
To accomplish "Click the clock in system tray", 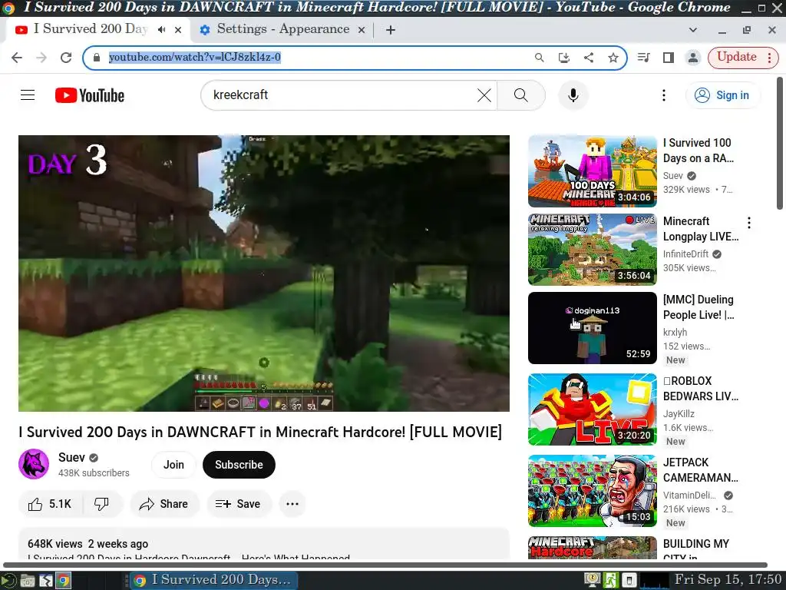I will pos(728,580).
